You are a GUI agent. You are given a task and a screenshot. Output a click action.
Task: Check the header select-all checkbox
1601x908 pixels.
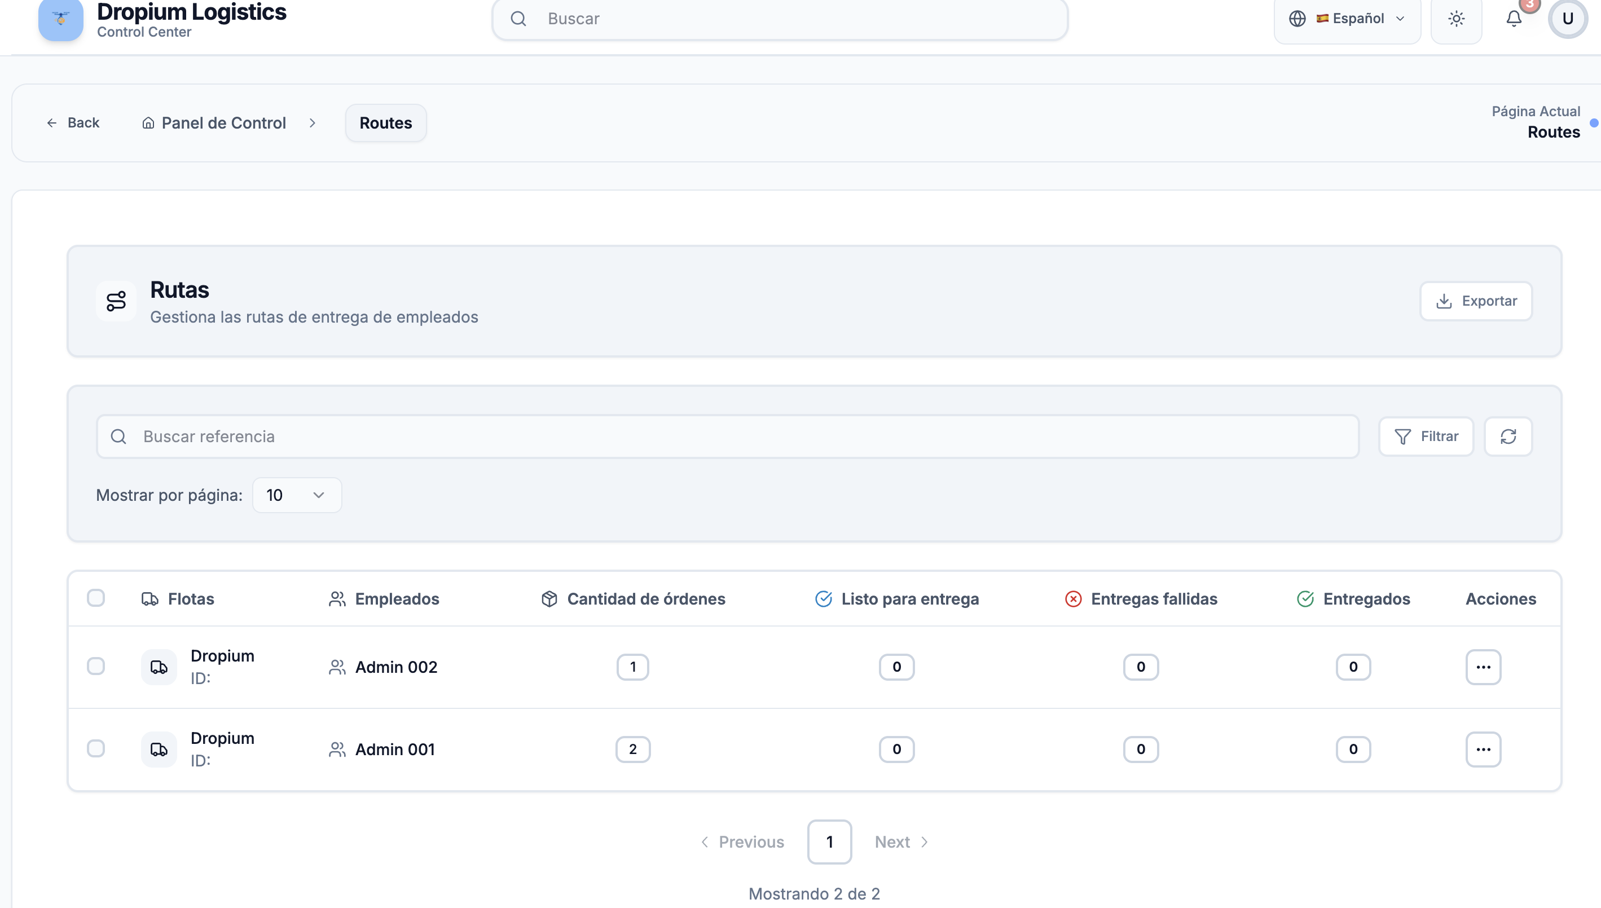click(96, 598)
